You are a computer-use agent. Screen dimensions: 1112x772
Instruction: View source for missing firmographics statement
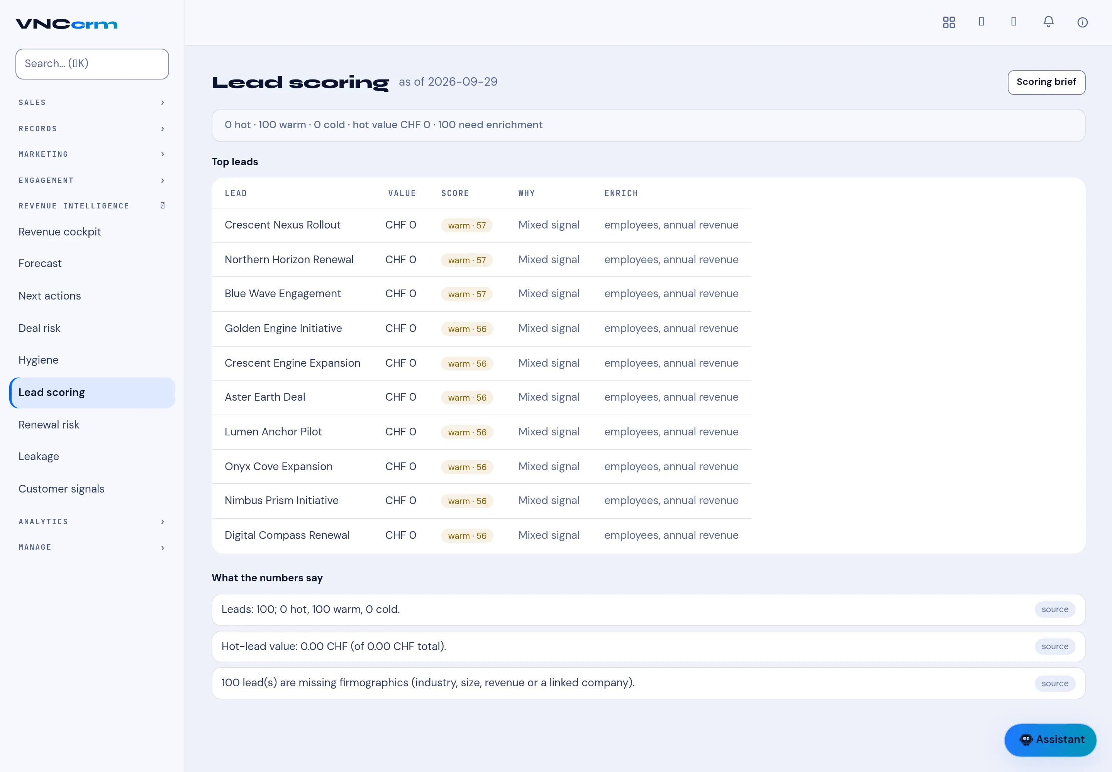1054,684
